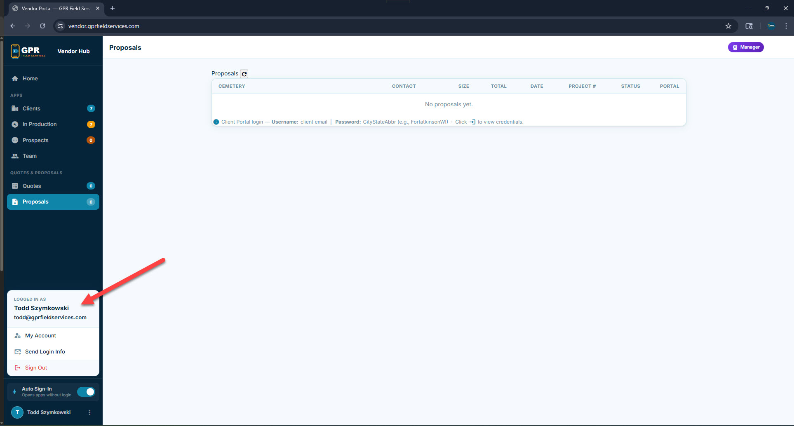Select Quotes in the sidebar
794x426 pixels.
coord(32,186)
